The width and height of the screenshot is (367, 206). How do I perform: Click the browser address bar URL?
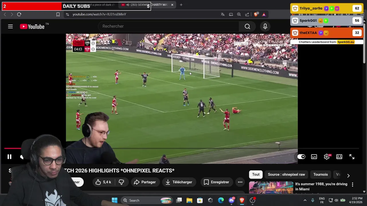point(99,14)
